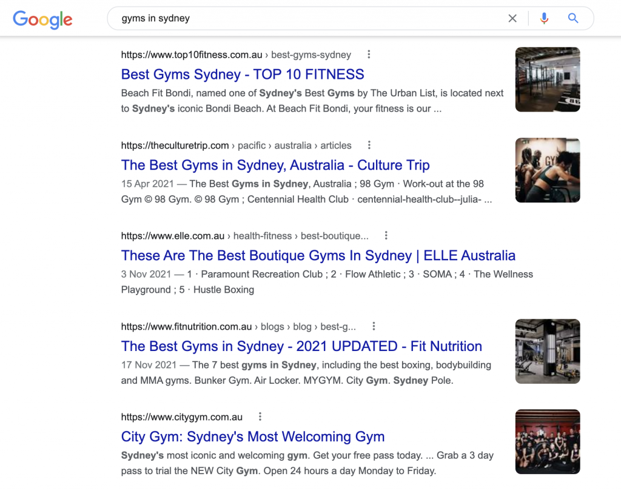Open three-dot menu for theculturetrip.com result
The image size is (621, 491).
point(369,145)
